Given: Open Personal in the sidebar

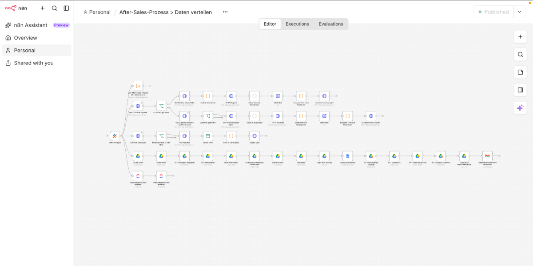Looking at the screenshot, I should 37,50.
